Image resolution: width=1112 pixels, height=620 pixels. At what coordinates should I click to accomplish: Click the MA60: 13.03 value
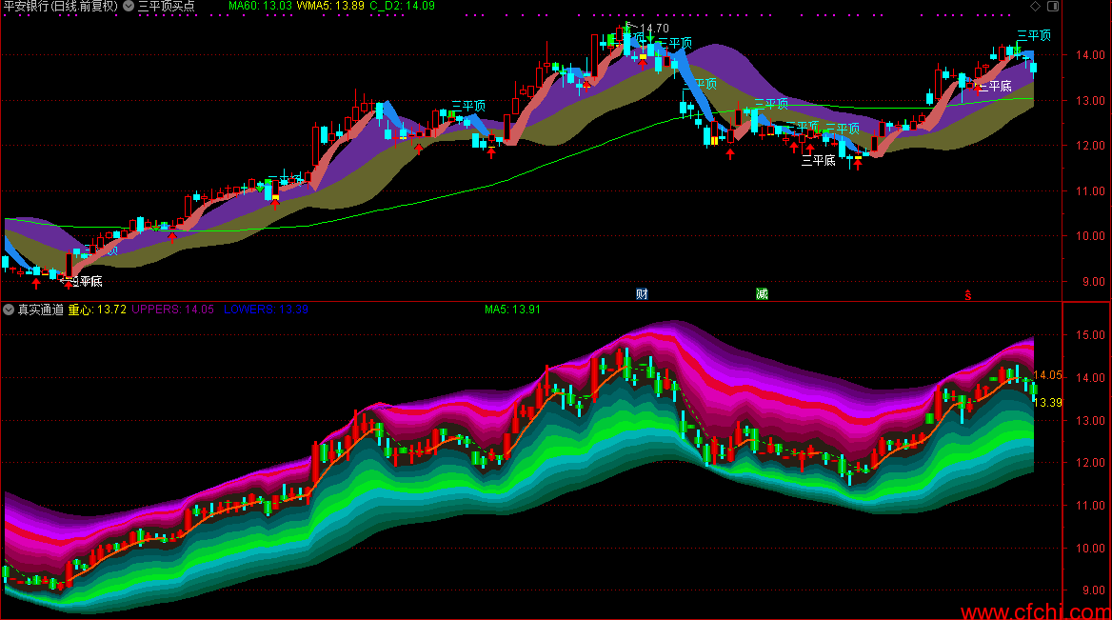(260, 7)
